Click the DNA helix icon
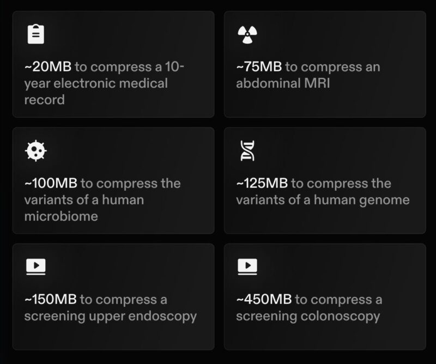 coord(247,151)
